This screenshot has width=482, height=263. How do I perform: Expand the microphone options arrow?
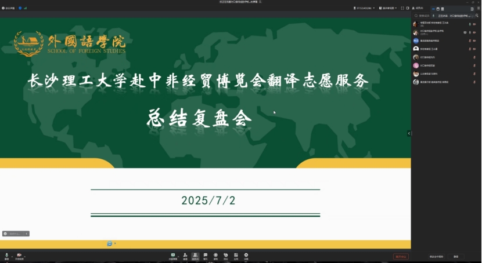point(12,255)
